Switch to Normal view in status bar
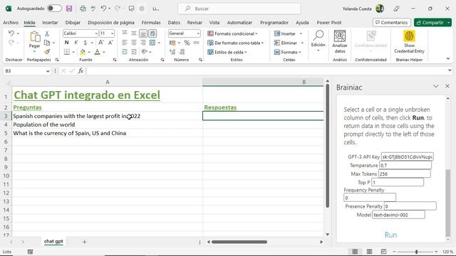The width and height of the screenshot is (456, 256). (355, 252)
